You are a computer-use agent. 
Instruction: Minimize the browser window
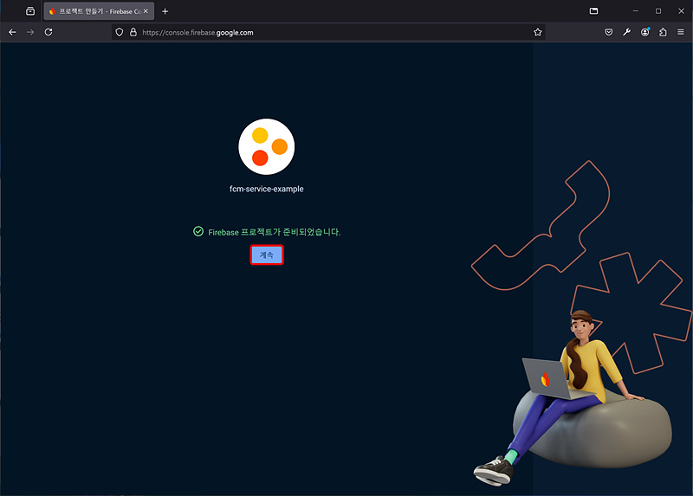tap(636, 11)
